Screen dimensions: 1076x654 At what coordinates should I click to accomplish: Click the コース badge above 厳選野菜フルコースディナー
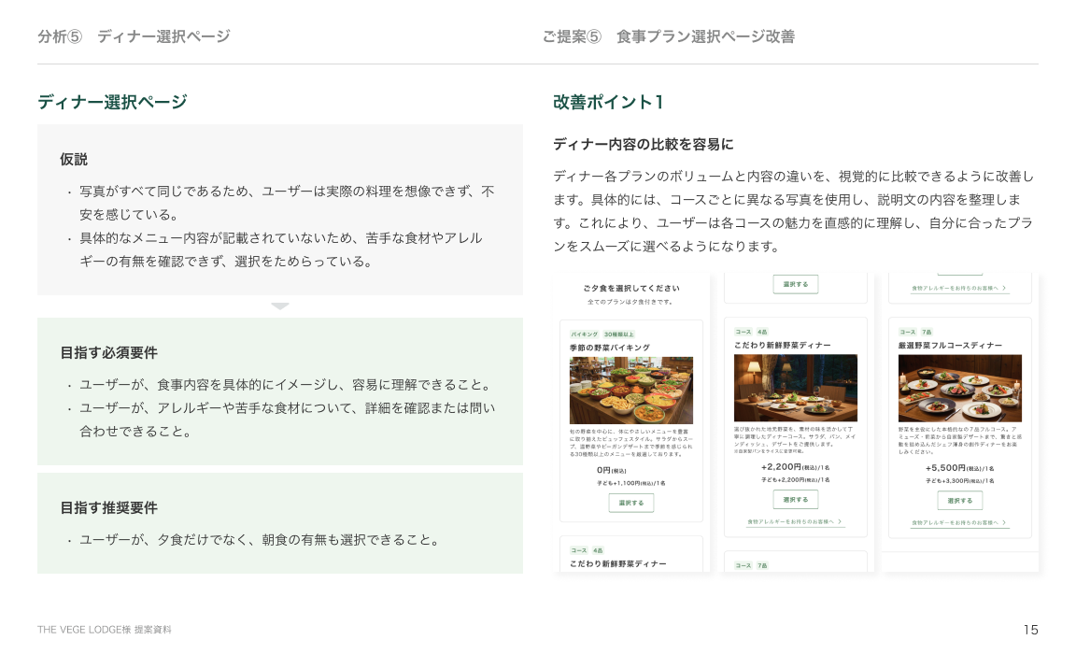click(x=907, y=332)
